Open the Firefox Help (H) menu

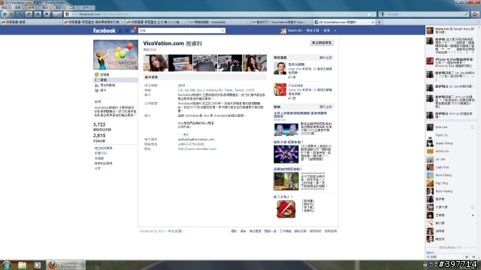click(89, 7)
